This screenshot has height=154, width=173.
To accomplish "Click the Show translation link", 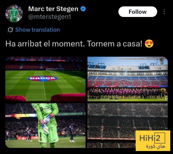I will [38, 30].
